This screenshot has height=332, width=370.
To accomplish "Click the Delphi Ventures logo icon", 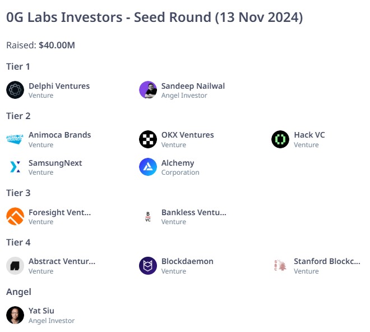I will (15, 90).
